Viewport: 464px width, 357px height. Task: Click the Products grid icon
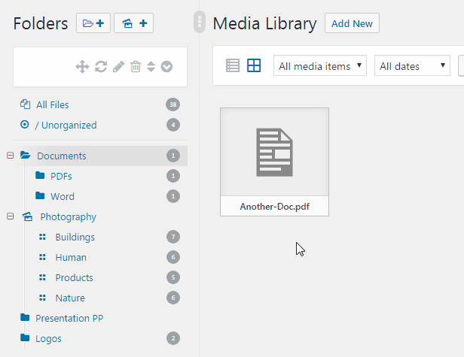(43, 277)
